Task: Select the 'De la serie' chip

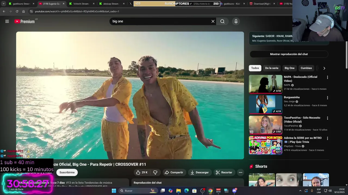Action: point(272,68)
